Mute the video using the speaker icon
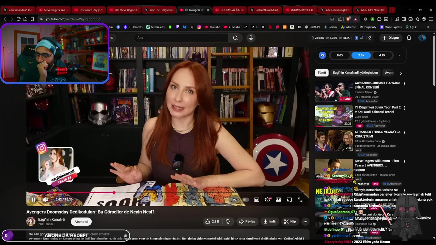This screenshot has width=436, height=245. click(x=45, y=200)
